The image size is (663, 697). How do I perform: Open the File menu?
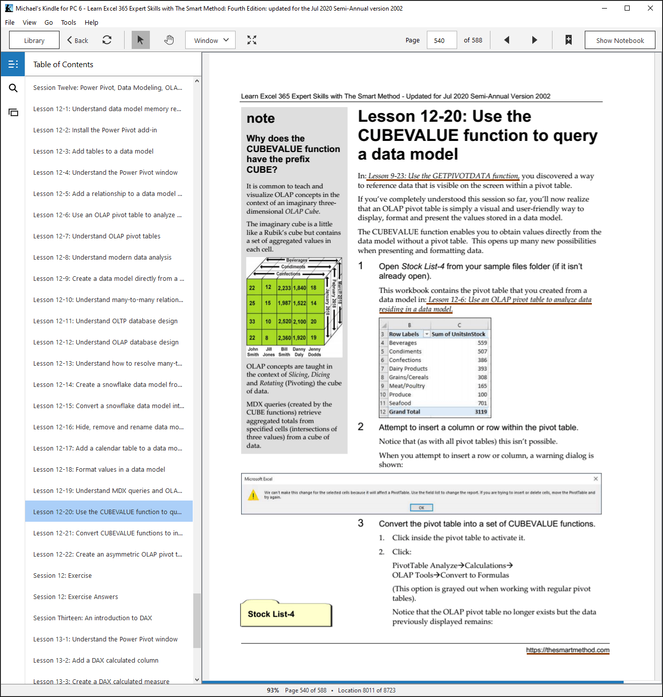click(10, 22)
